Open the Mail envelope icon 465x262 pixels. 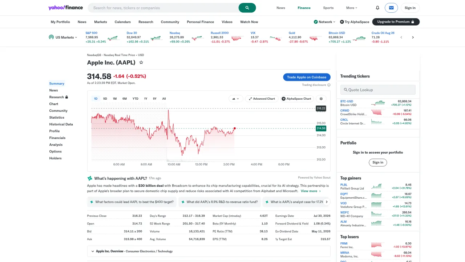tap(391, 8)
